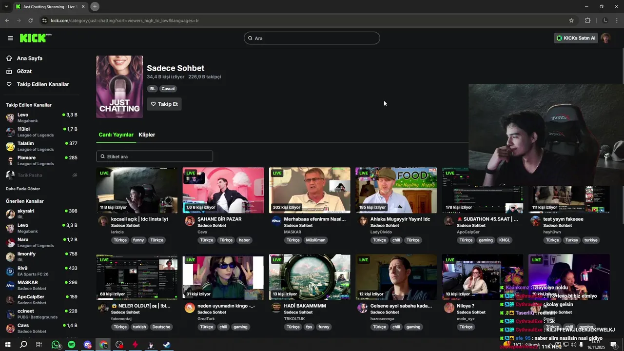The height and width of the screenshot is (351, 624).
Task: Click the Daha Fazla Göster link
Action: point(23,189)
